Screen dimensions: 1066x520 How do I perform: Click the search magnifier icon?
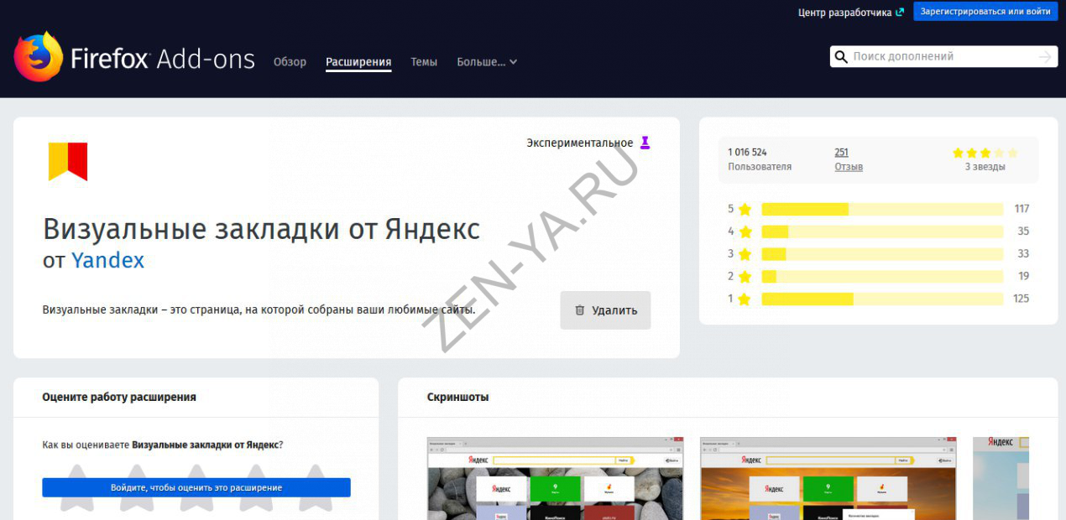840,57
